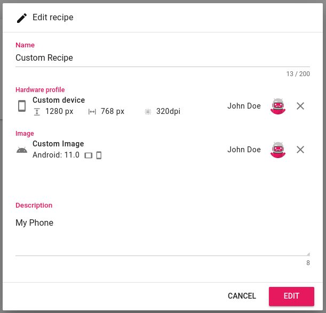The image size is (326, 313).
Task: Confirm with the pink EDIT button
Action: (x=291, y=296)
